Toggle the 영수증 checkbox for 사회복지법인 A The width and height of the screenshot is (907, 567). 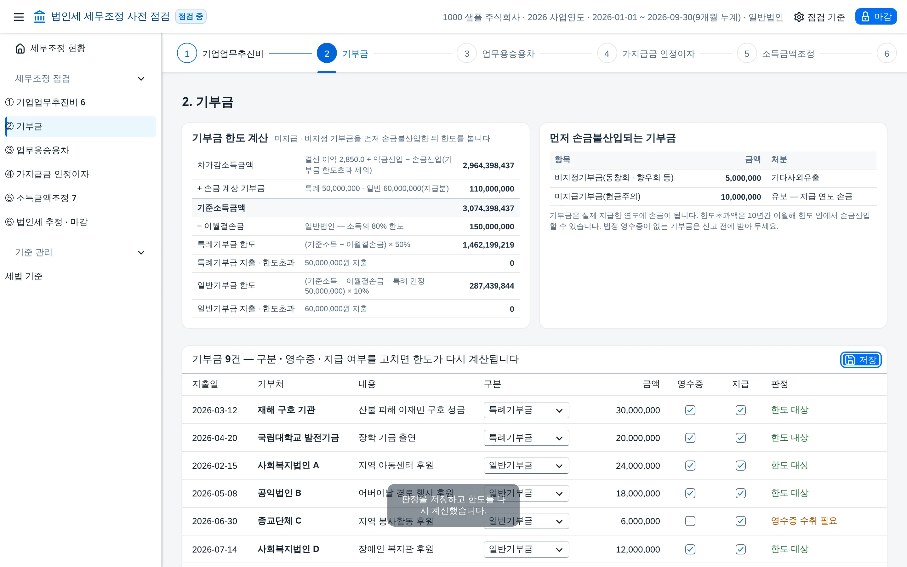click(x=690, y=465)
